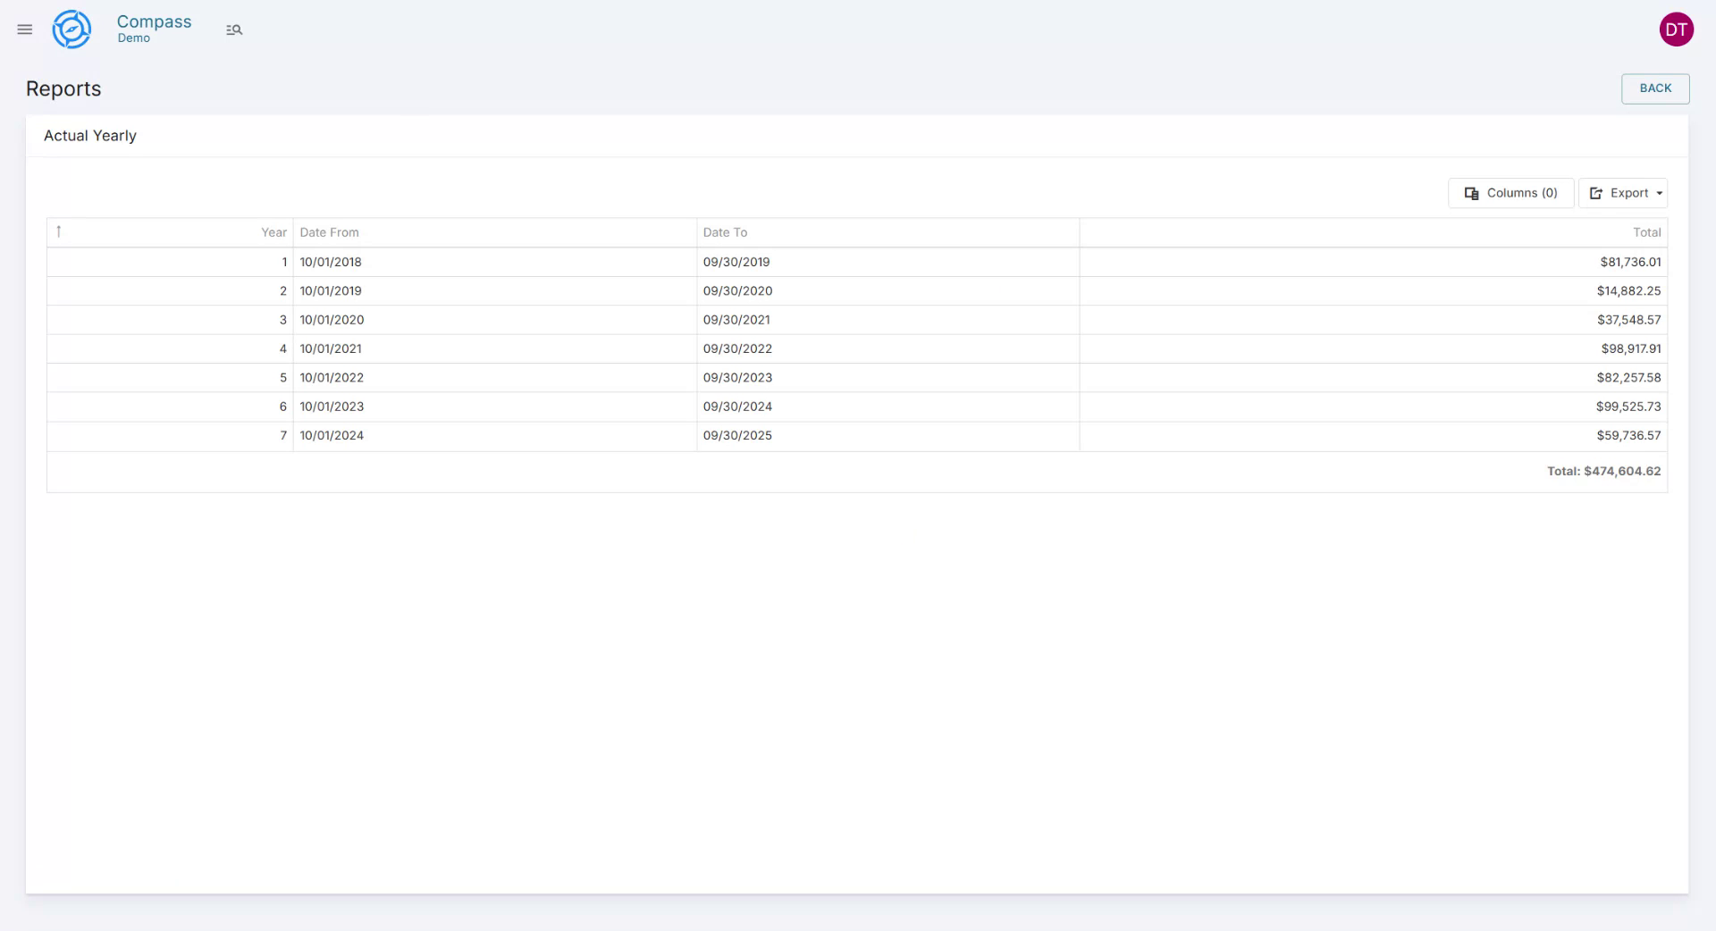The width and height of the screenshot is (1716, 931).
Task: Toggle sorting on the Year column
Action: click(x=273, y=231)
